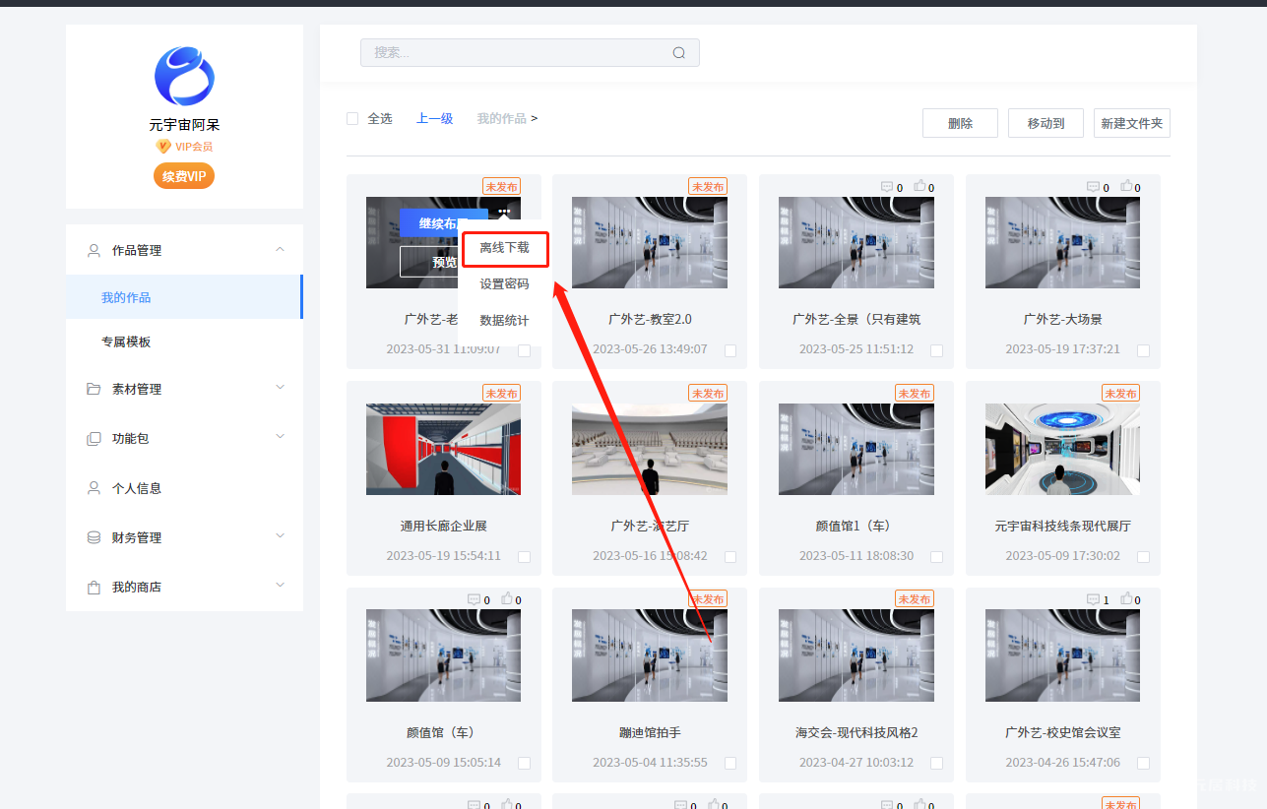
Task: Choose 设置密码 from the popup menu
Action: click(504, 284)
